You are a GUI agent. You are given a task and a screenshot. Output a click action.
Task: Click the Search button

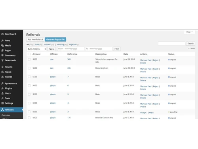tap(190, 44)
